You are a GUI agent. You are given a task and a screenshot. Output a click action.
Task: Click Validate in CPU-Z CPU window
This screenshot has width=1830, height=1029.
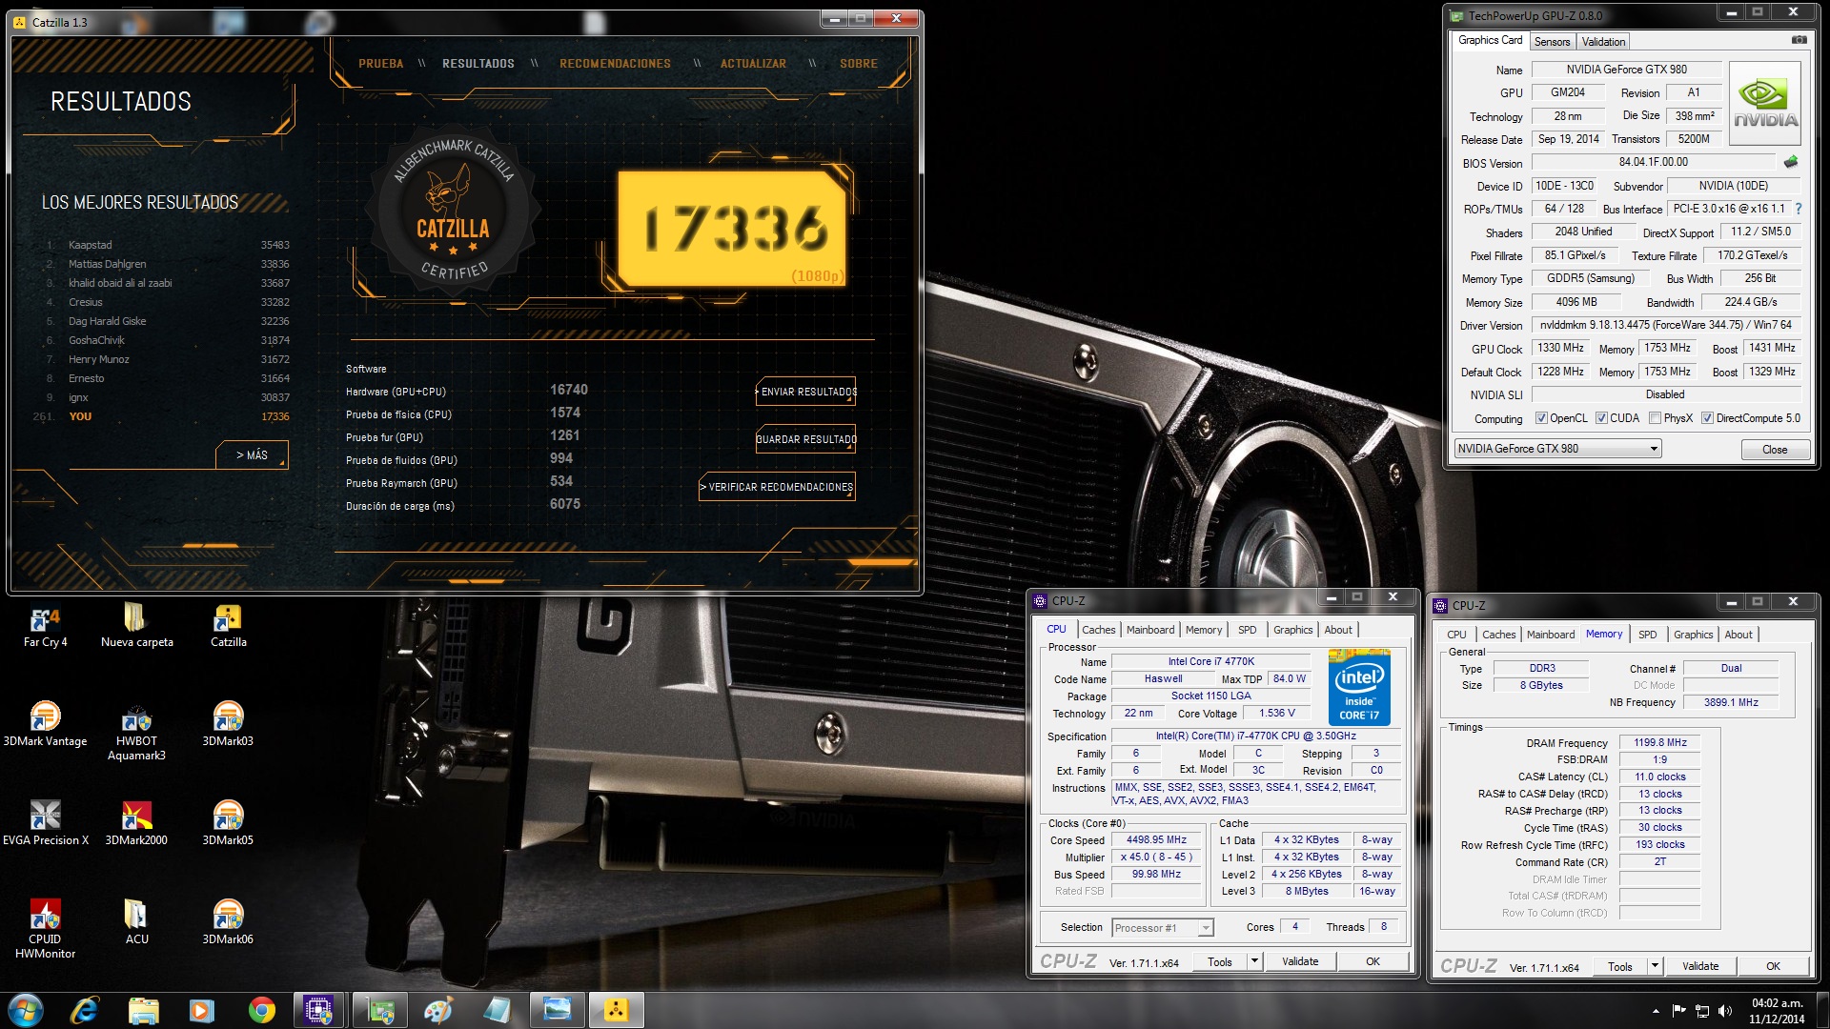point(1300,961)
